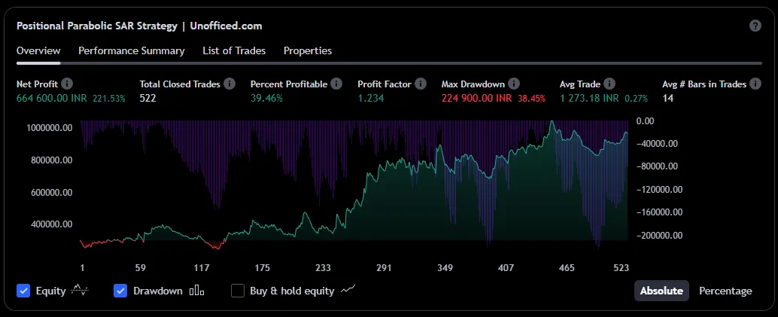The width and height of the screenshot is (778, 317).
Task: Click the drawdown bars icon beside Drawdown
Action: 196,291
